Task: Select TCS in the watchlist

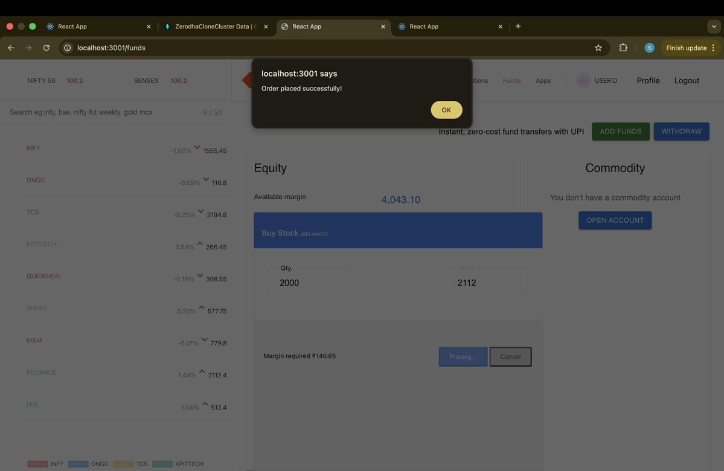Action: click(x=33, y=212)
